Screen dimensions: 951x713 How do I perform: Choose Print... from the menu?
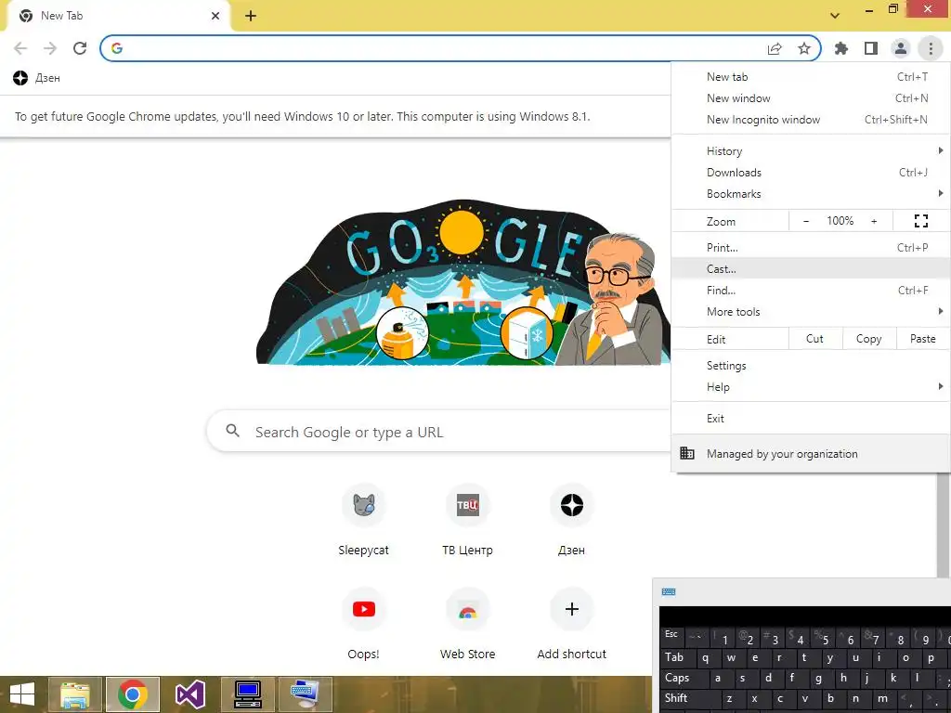[x=811, y=247]
